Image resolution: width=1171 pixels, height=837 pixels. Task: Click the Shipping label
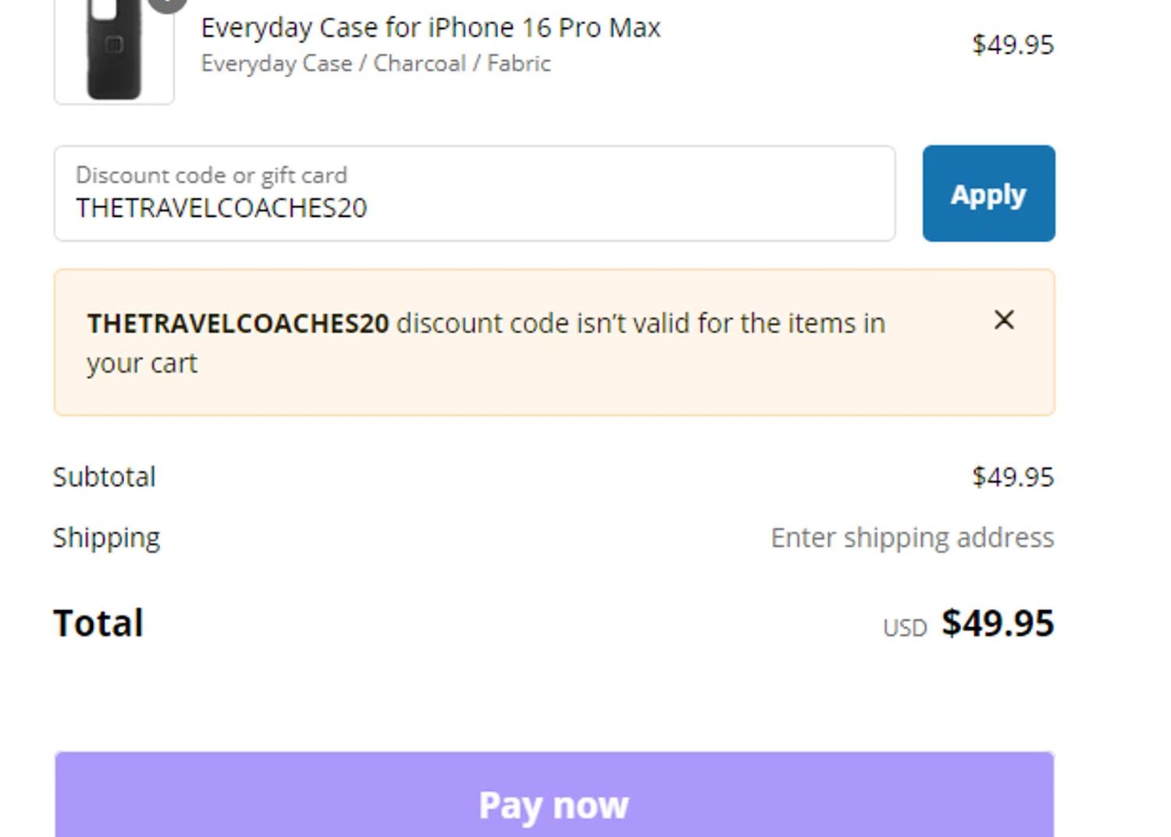click(x=106, y=537)
